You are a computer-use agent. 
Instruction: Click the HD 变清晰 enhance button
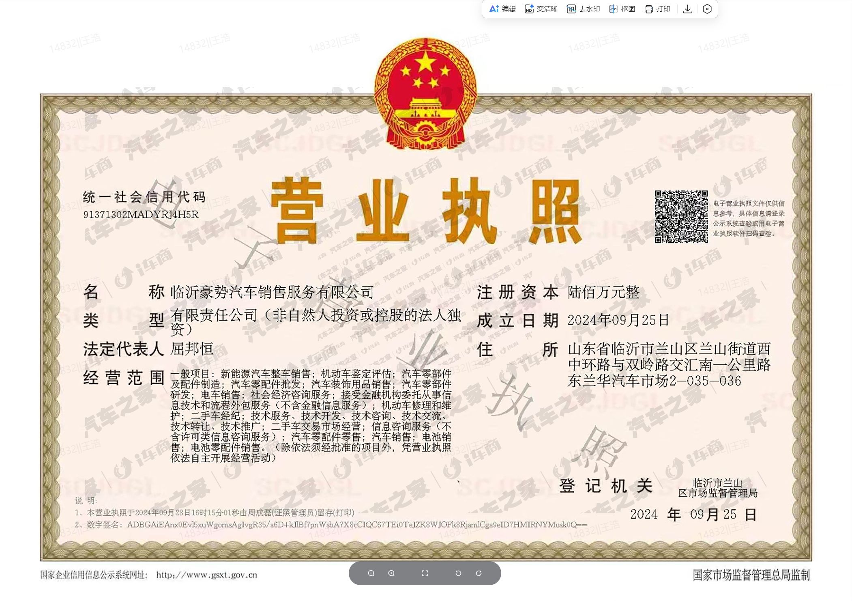541,9
